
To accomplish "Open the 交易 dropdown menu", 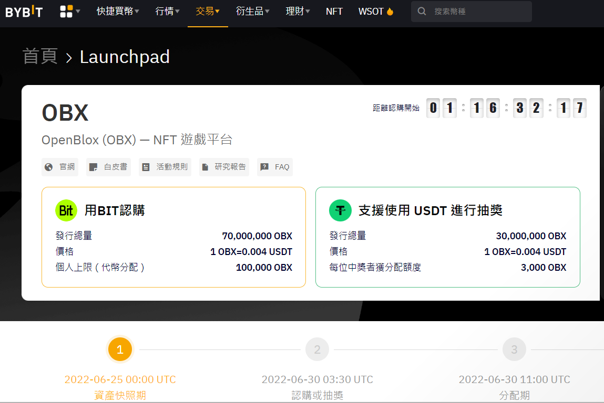I will [208, 11].
